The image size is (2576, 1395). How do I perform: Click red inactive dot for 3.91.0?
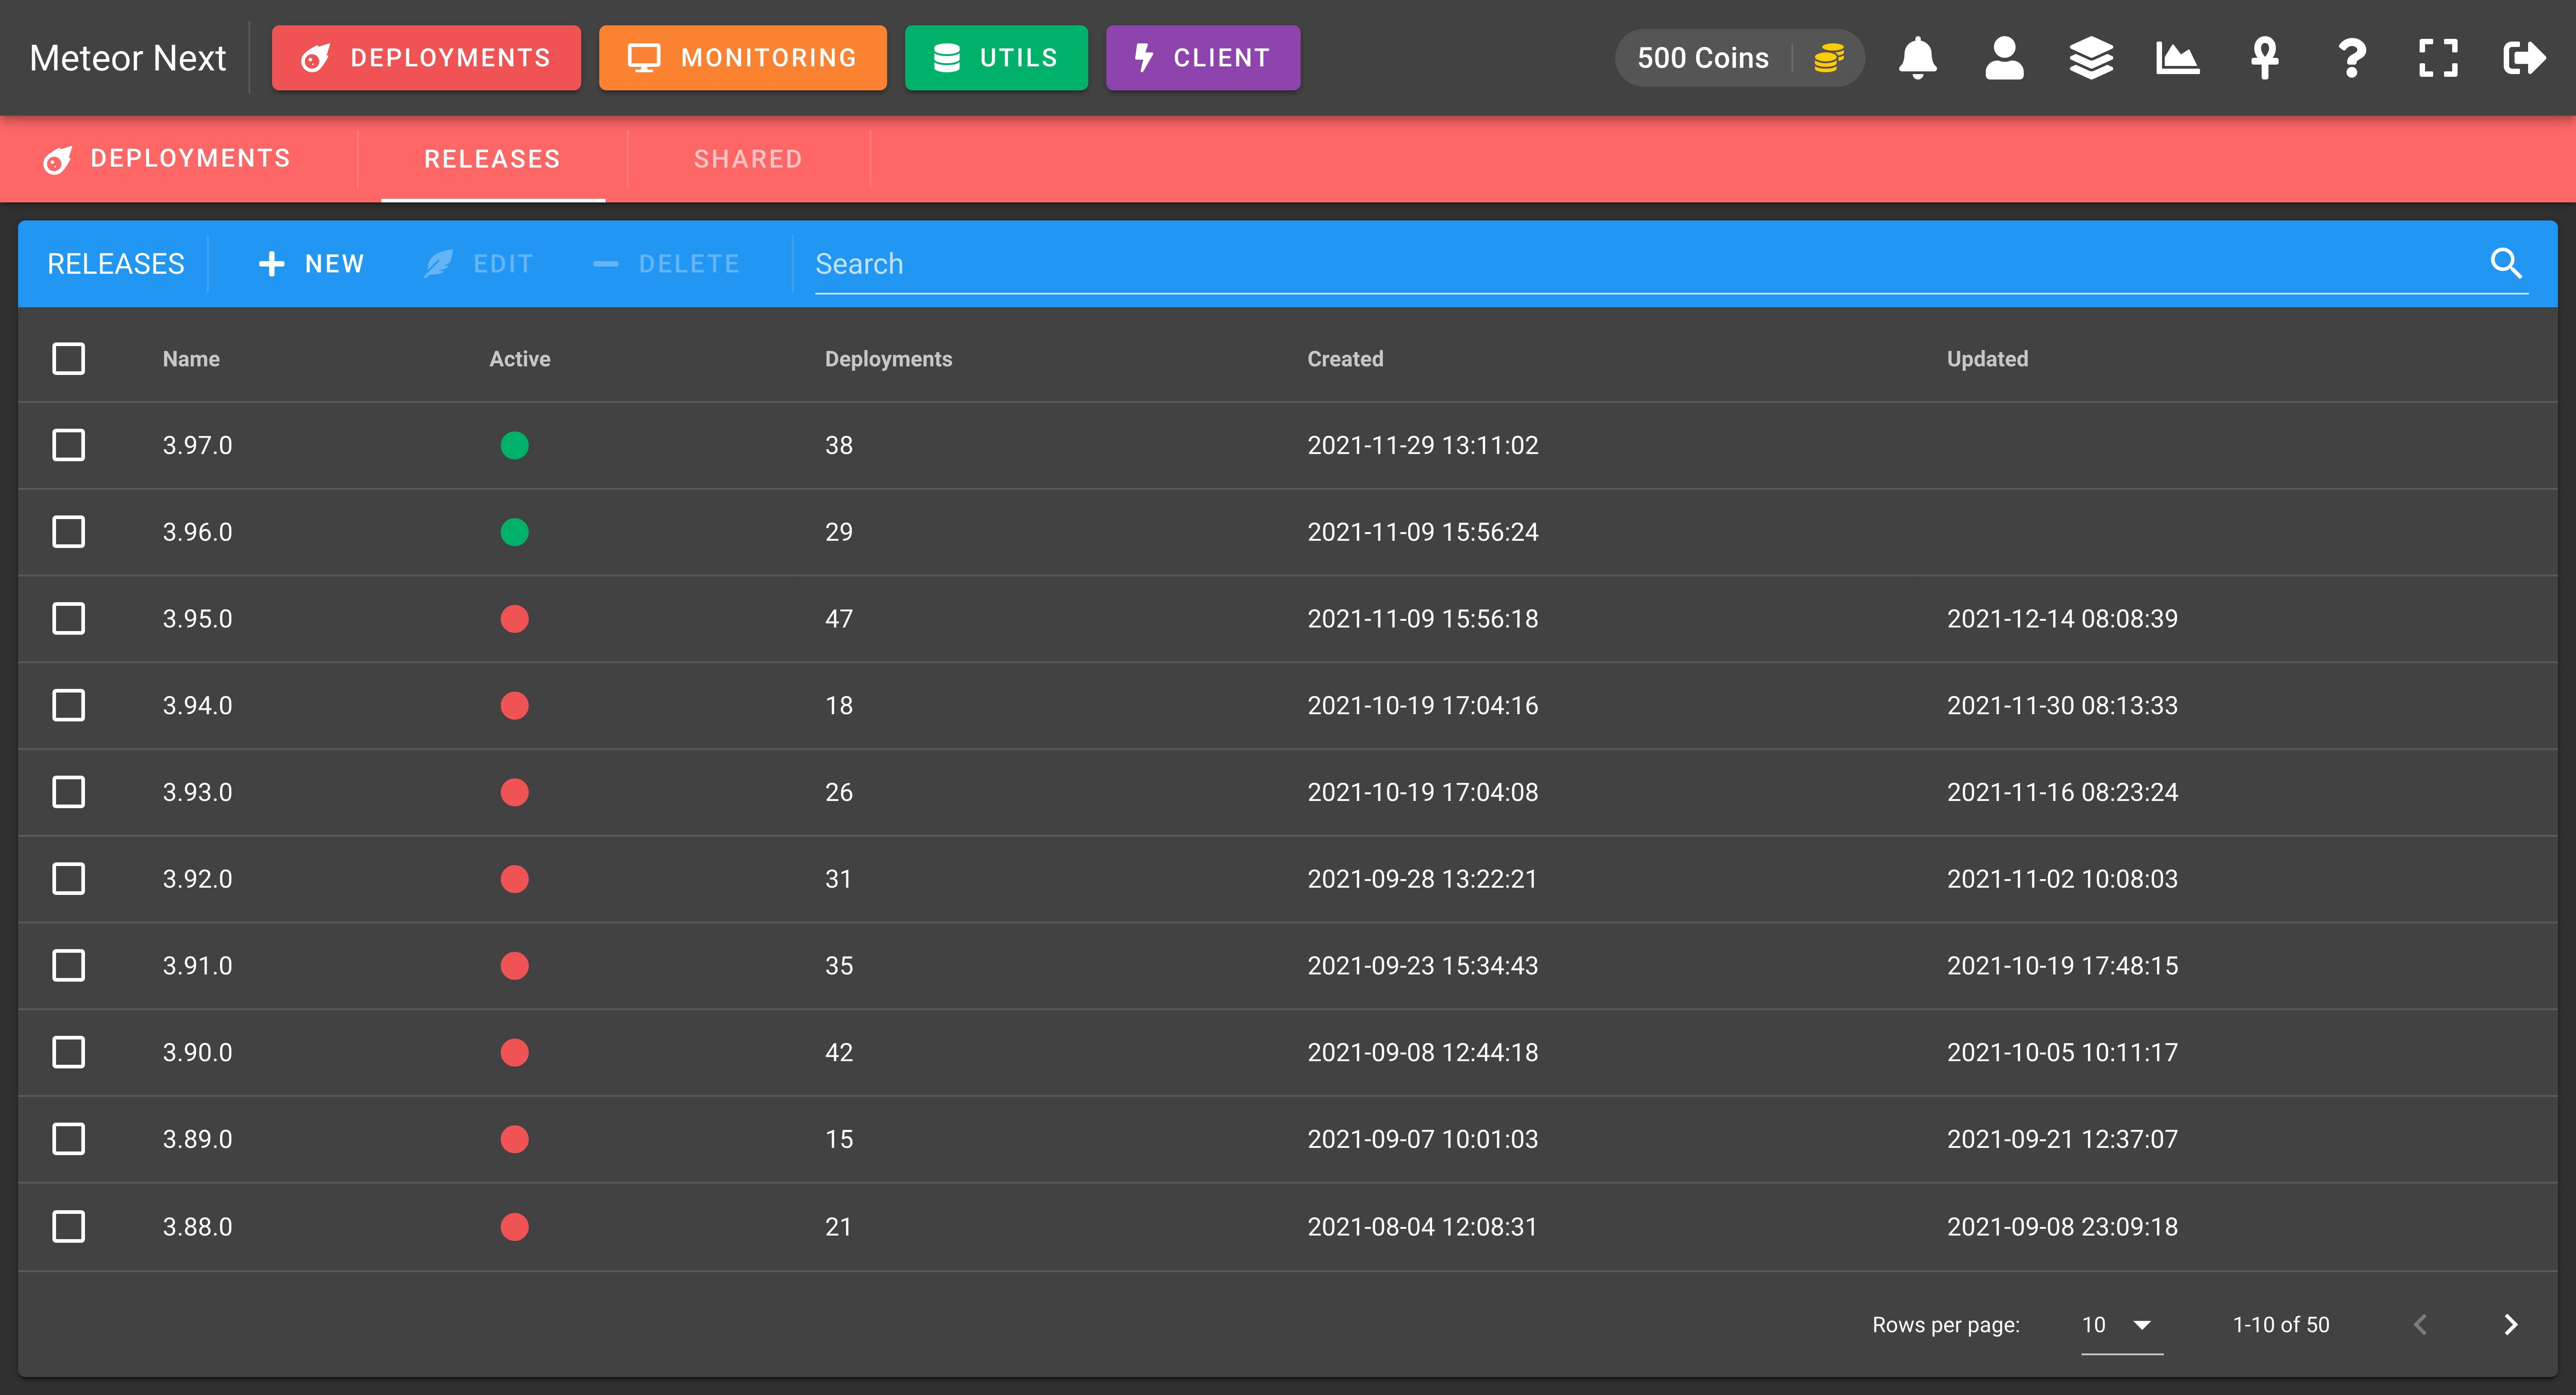514,965
